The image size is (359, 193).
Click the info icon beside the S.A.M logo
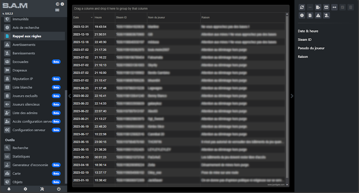pyautogui.click(x=62, y=4)
